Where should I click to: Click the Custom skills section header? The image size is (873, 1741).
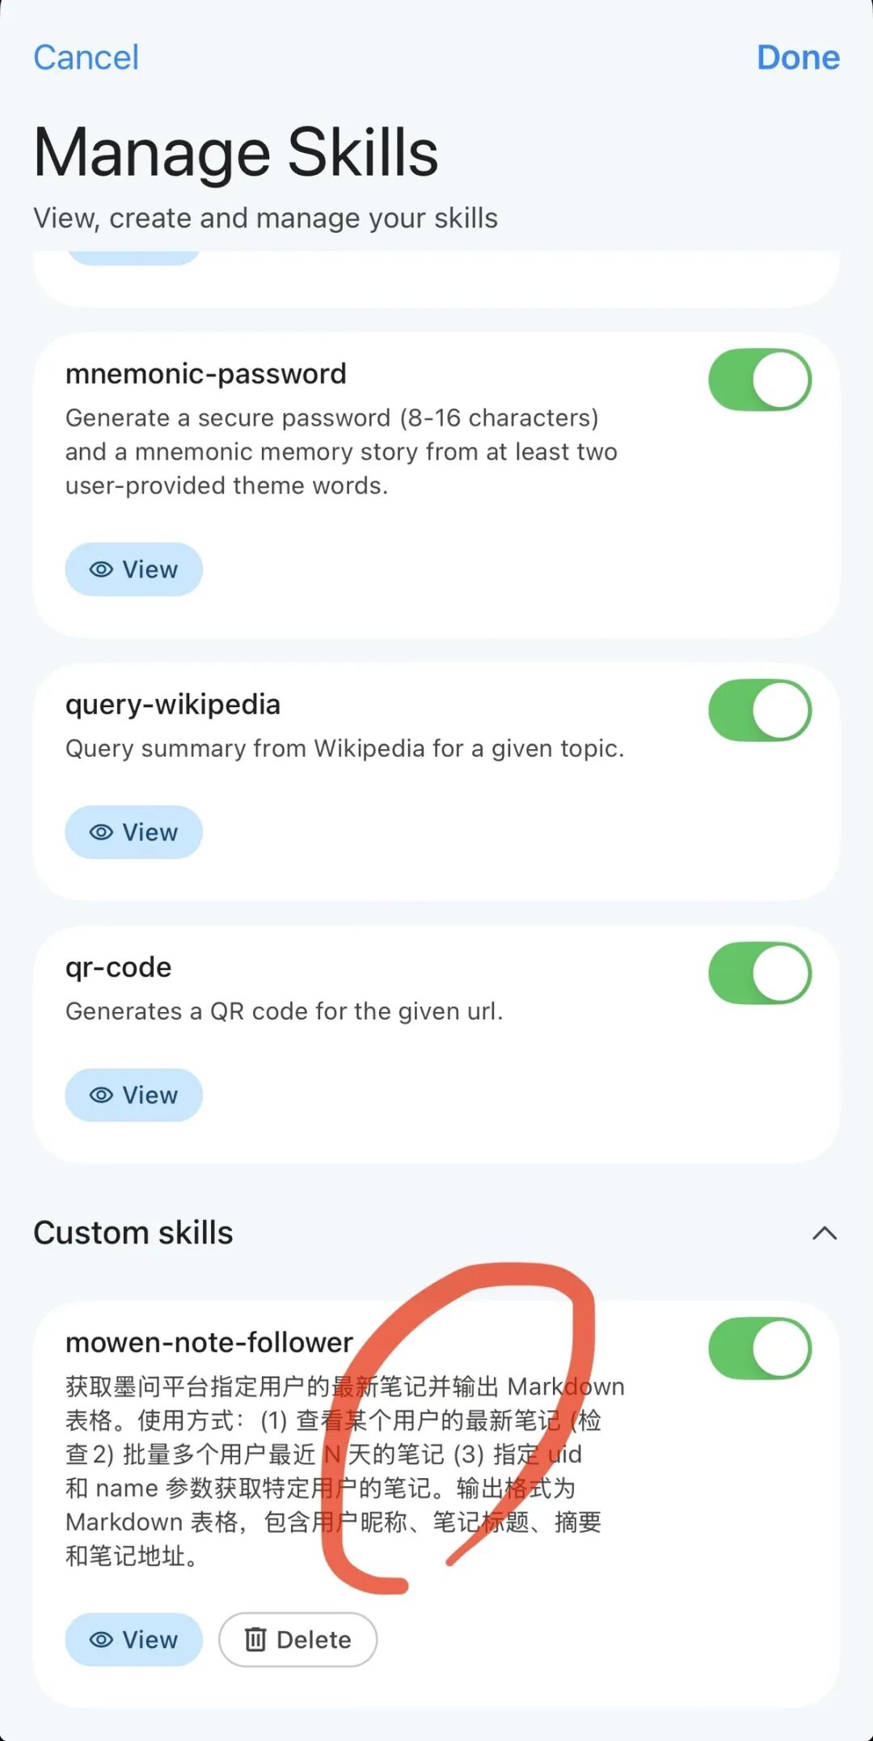133,1233
